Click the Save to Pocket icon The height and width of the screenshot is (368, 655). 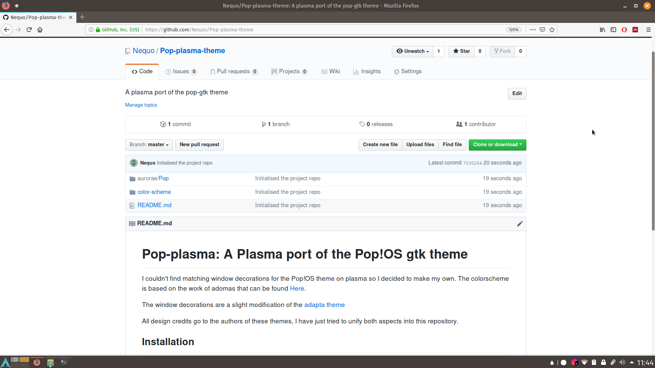pyautogui.click(x=542, y=30)
